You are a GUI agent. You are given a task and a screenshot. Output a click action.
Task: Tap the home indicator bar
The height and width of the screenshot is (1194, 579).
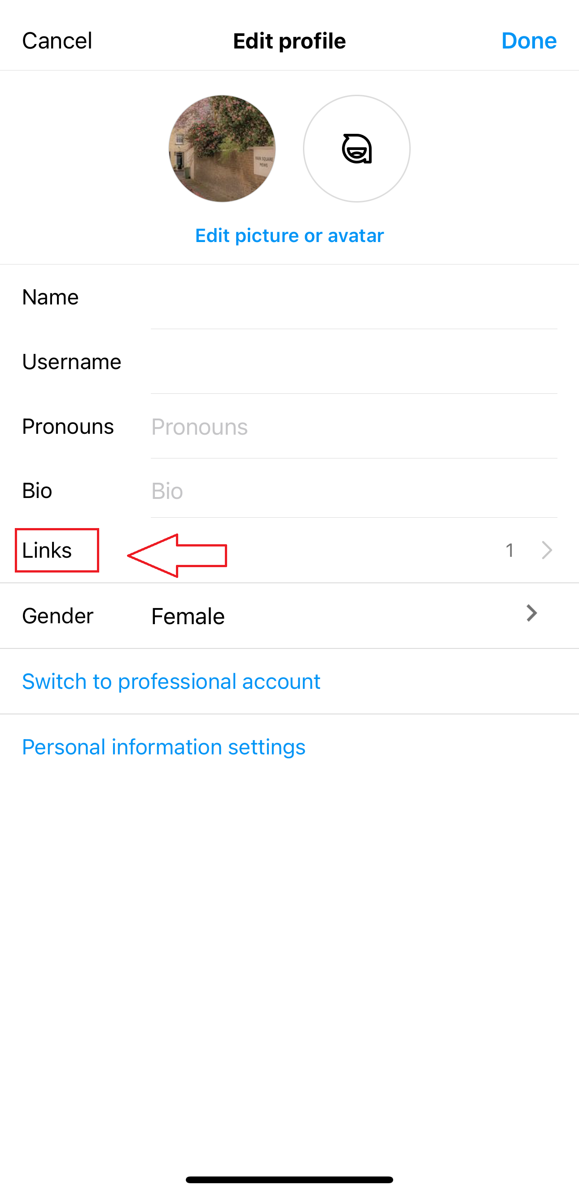coord(289,1180)
